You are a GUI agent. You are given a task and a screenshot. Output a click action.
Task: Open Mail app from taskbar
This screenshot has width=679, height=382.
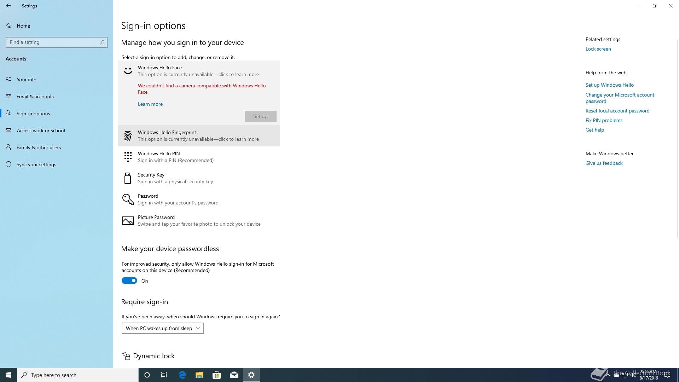pos(234,375)
